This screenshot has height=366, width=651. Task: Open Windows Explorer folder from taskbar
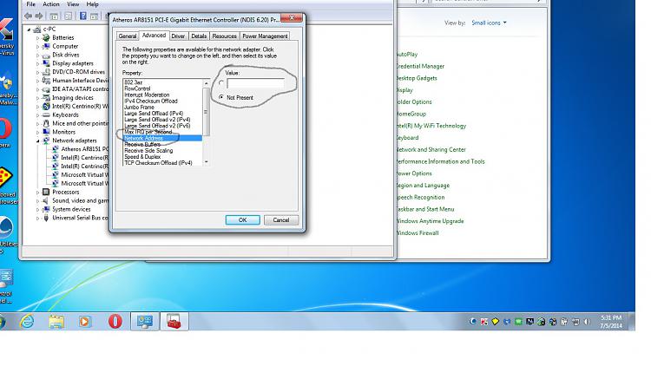(56, 322)
